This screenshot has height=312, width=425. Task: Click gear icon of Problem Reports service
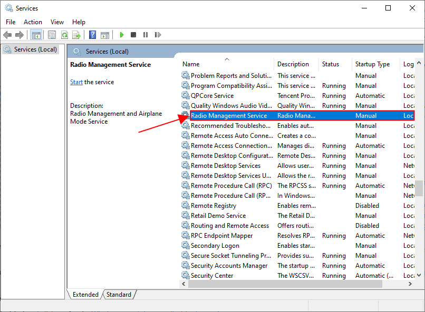[186, 75]
